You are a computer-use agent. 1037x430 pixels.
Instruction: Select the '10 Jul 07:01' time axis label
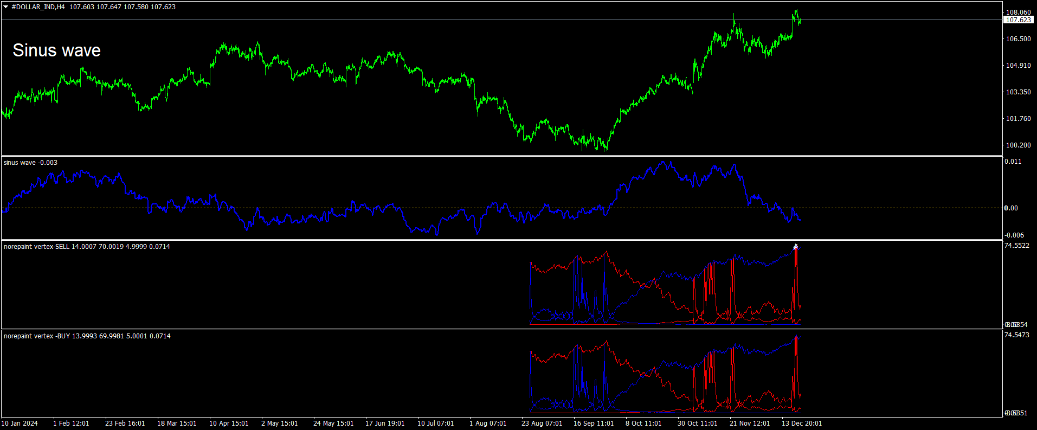436,423
